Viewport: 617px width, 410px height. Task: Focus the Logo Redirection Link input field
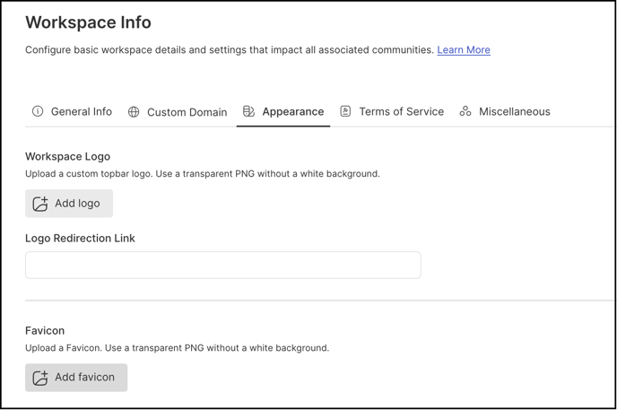click(x=223, y=266)
